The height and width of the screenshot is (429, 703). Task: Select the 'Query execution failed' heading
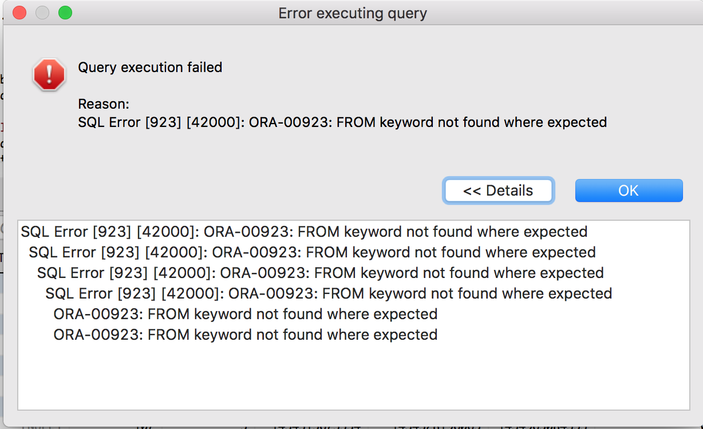[150, 67]
